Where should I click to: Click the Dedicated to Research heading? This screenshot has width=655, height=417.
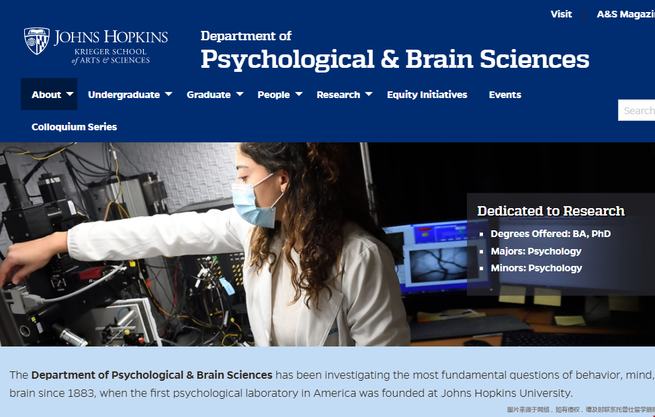551,212
